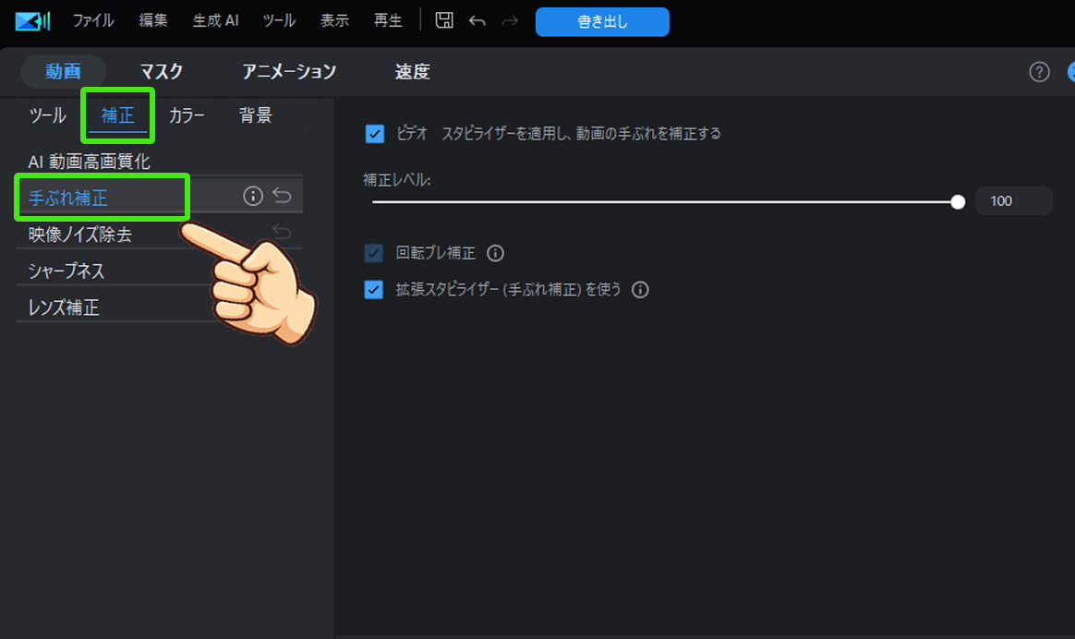Click the user avatar in the top-right corner
The height and width of the screenshot is (639, 1075).
pyautogui.click(x=1070, y=72)
